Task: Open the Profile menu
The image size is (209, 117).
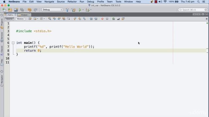Action: (101, 2)
